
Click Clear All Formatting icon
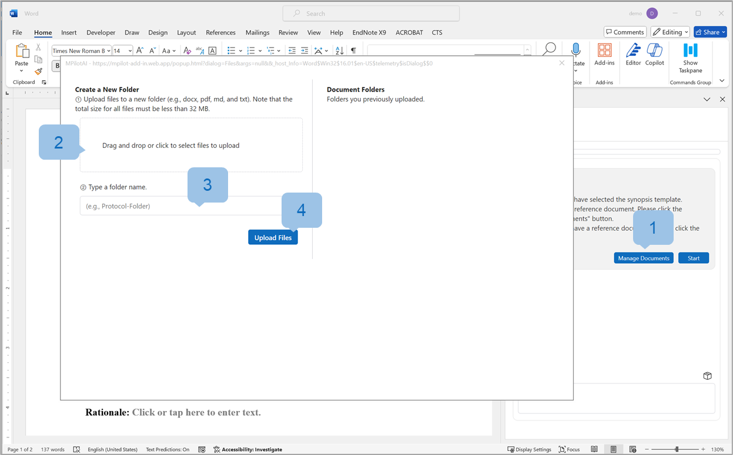[x=187, y=50]
